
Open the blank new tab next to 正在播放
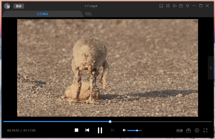(x=88, y=14)
